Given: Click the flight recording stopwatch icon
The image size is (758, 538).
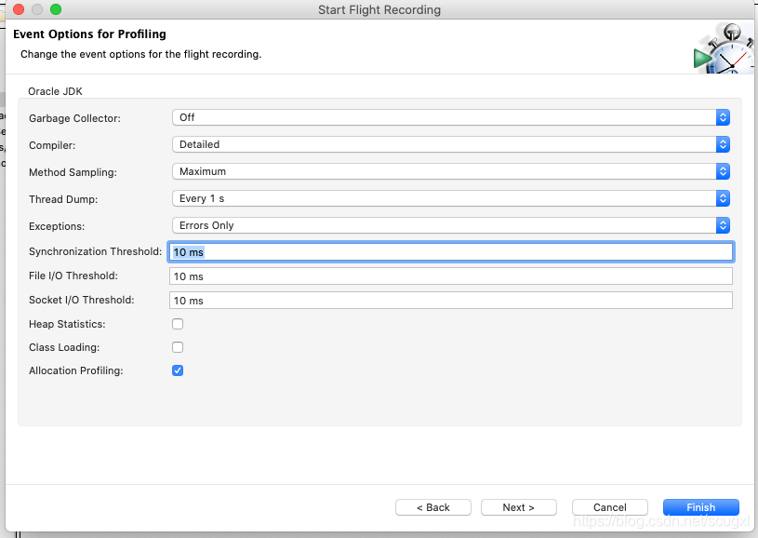Looking at the screenshot, I should (724, 48).
